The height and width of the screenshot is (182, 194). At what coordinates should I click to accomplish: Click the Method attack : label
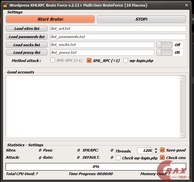click(x=26, y=61)
